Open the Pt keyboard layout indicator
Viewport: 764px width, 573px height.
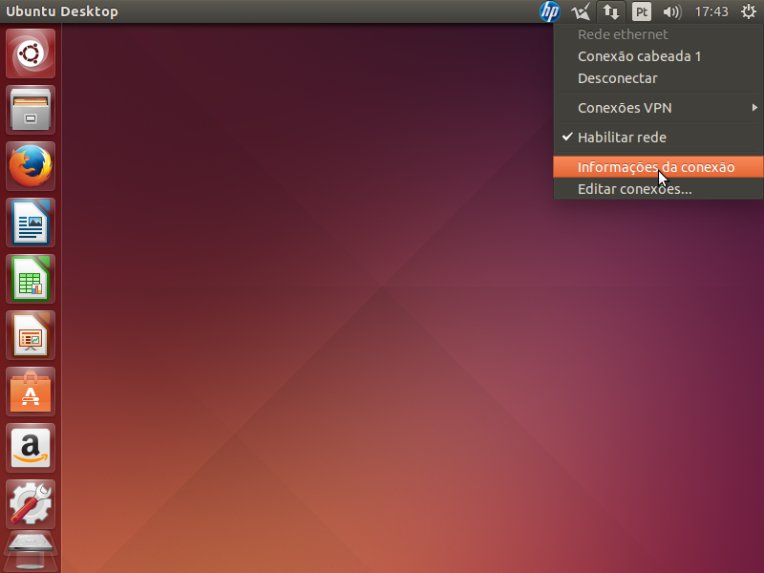pos(643,12)
